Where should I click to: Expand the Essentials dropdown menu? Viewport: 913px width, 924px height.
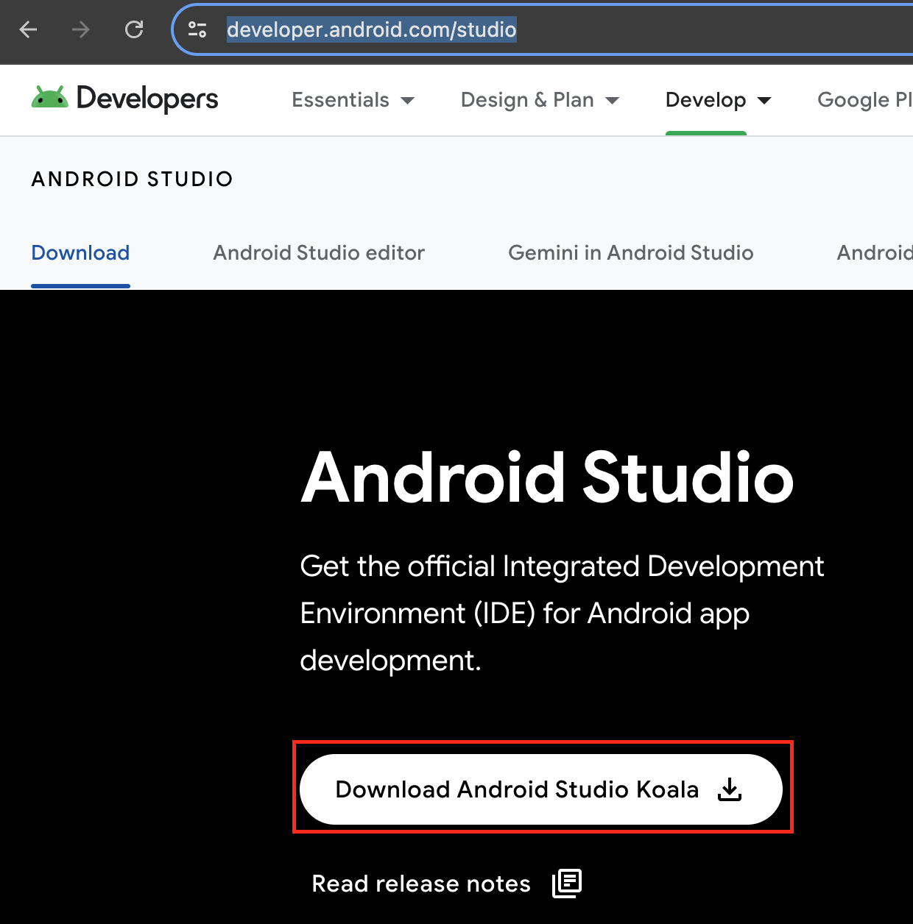(353, 100)
